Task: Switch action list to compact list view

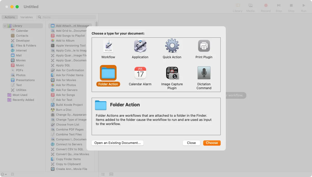Action: click(x=103, y=174)
